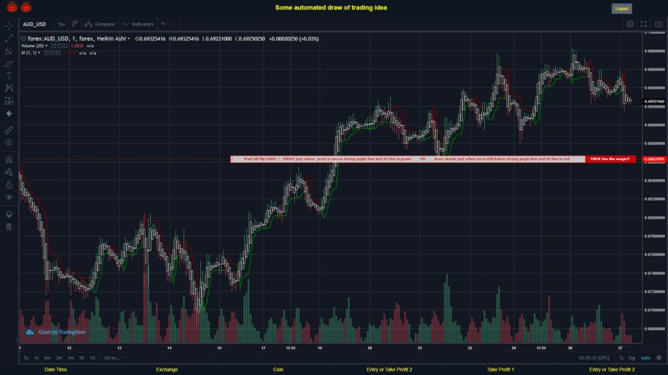Screen dimensions: 668x375
Task: Set range to 1y
Action: tap(37, 358)
